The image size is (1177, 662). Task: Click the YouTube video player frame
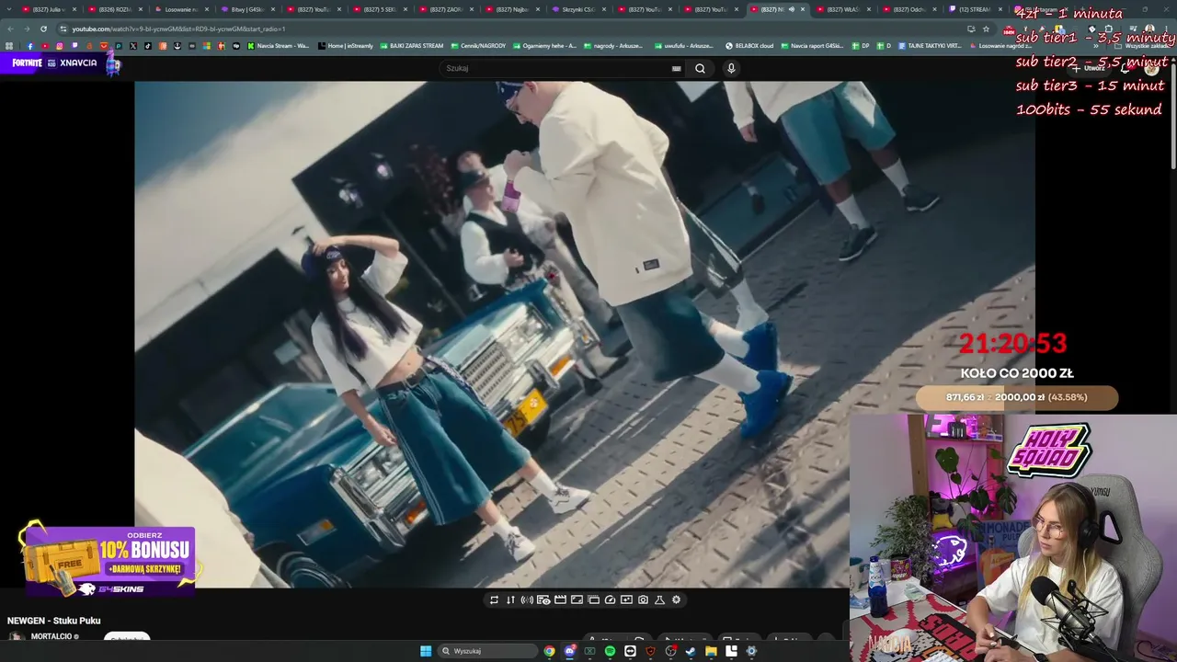click(585, 334)
